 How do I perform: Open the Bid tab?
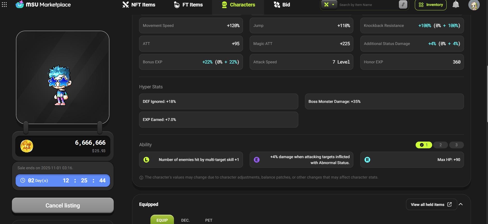pyautogui.click(x=282, y=5)
